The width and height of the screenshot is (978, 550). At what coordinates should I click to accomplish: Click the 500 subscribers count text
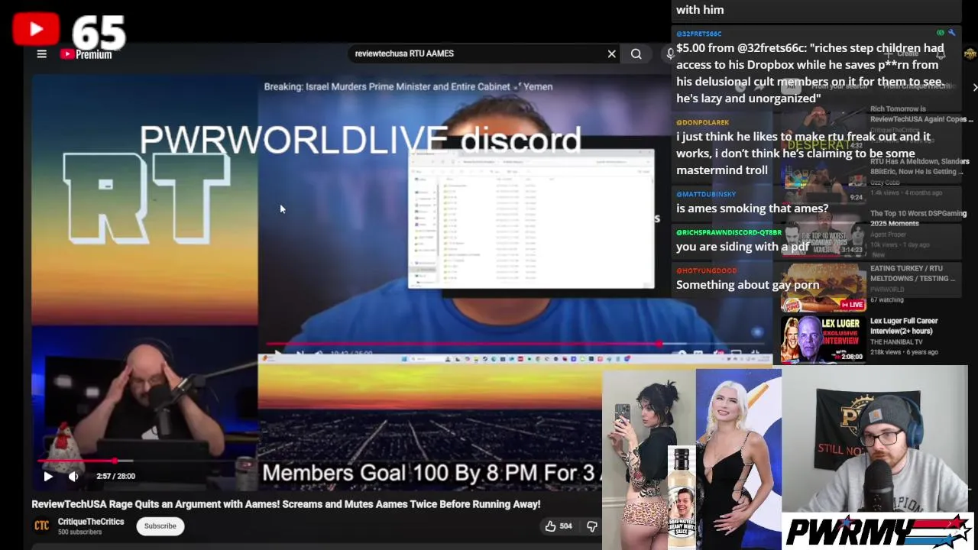(x=80, y=532)
